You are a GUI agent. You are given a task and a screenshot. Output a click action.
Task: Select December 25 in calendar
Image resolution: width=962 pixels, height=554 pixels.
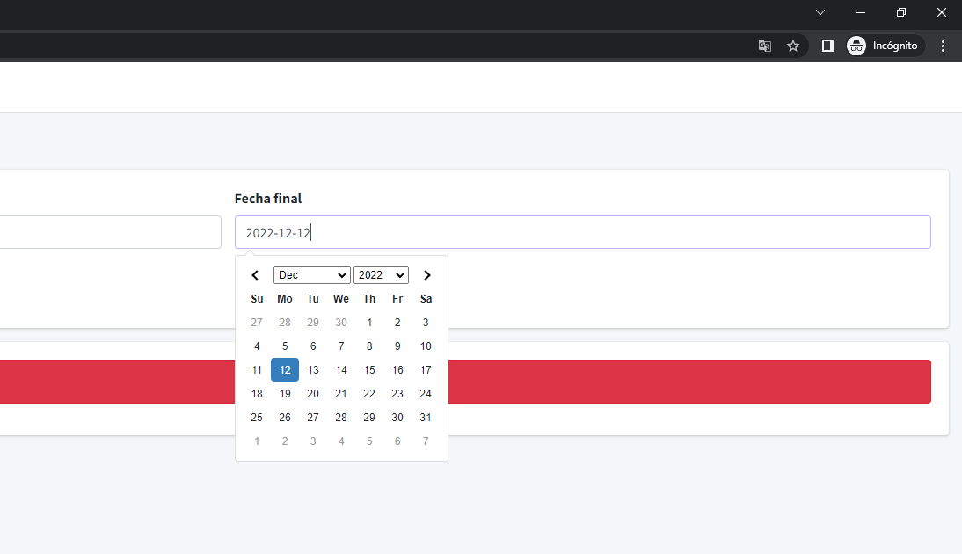[x=257, y=418]
